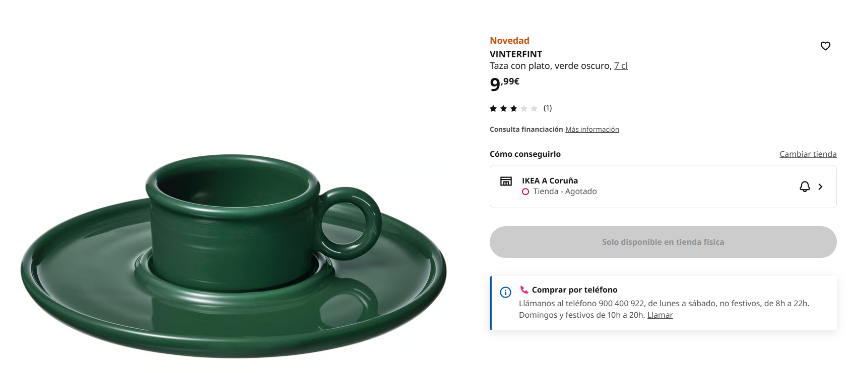Click the Llamar link
The height and width of the screenshot is (373, 855).
point(660,315)
